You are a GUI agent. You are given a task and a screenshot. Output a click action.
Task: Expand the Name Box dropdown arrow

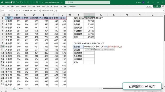pyautogui.click(x=10, y=10)
